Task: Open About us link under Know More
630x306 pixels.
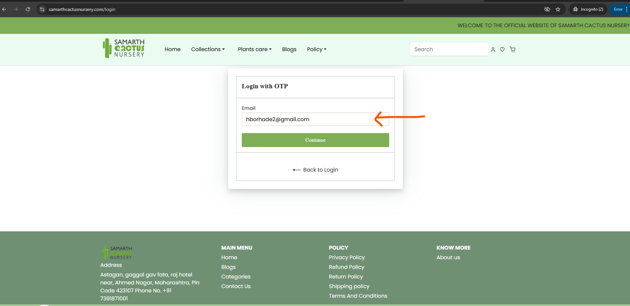Action: [x=448, y=257]
